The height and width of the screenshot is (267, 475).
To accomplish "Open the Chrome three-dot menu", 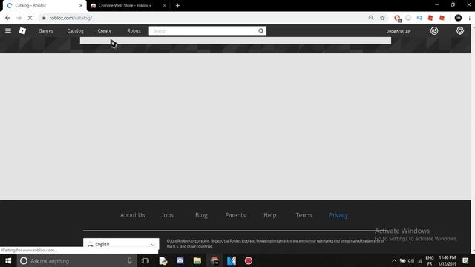I will [470, 18].
